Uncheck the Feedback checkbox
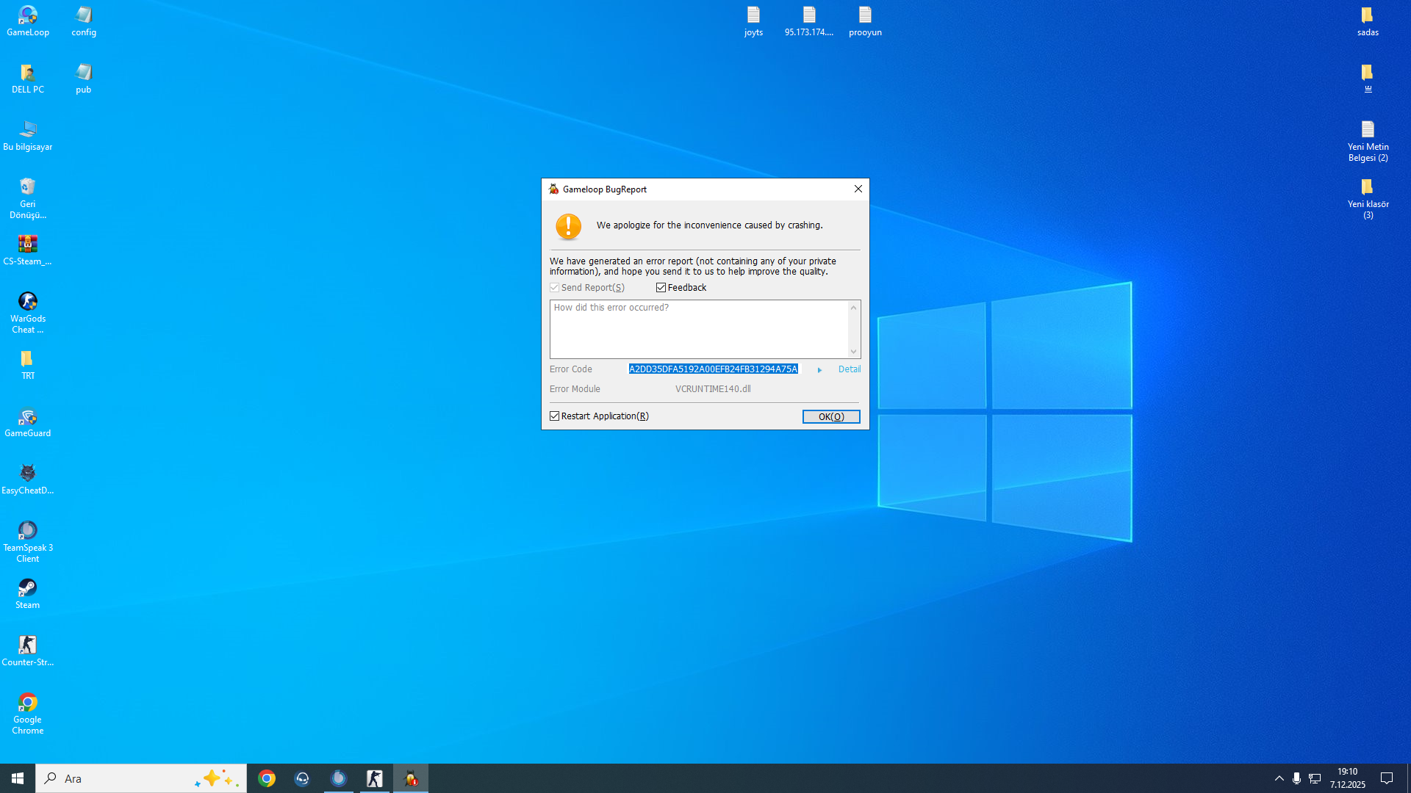This screenshot has width=1411, height=793. pyautogui.click(x=661, y=288)
